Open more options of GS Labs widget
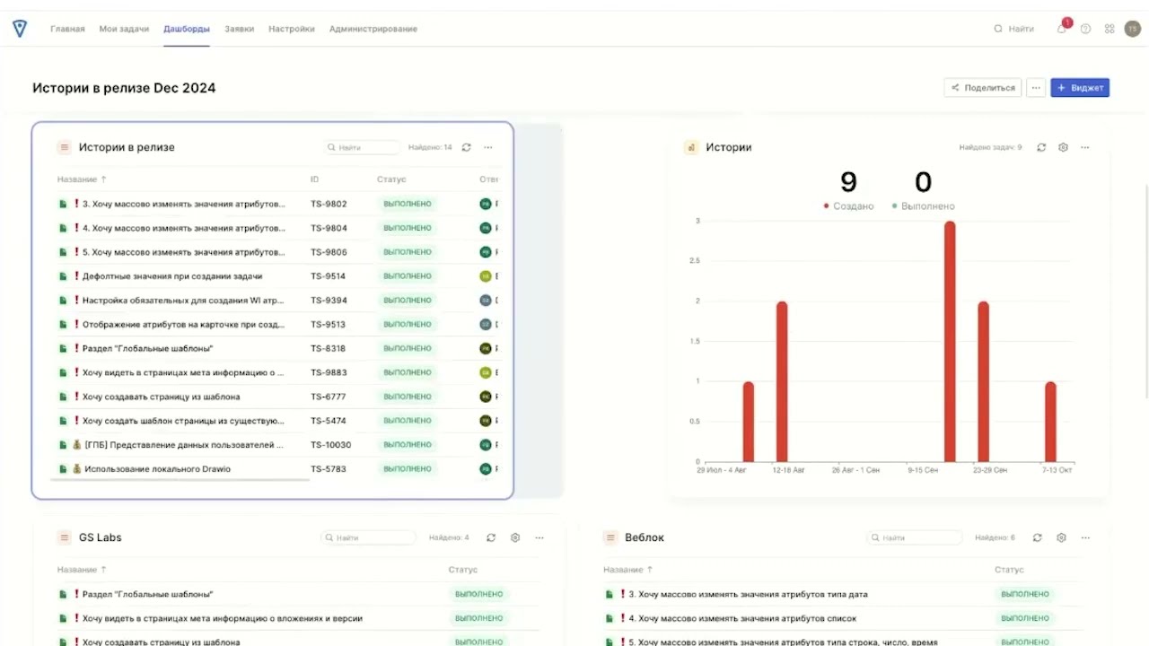1149x646 pixels. pyautogui.click(x=539, y=537)
